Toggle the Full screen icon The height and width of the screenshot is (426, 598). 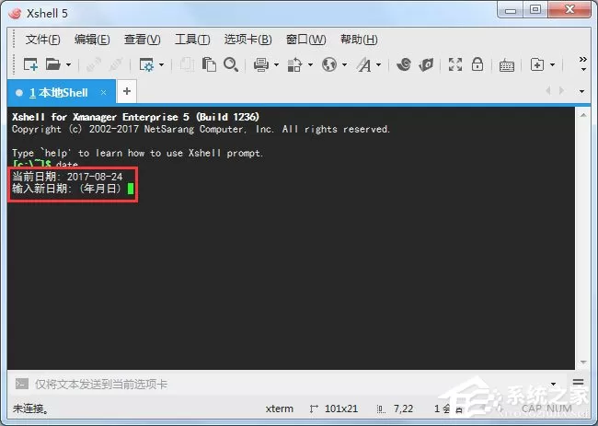pos(455,64)
